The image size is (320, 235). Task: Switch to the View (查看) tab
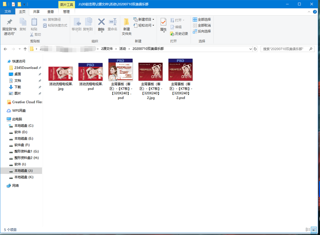point(50,12)
